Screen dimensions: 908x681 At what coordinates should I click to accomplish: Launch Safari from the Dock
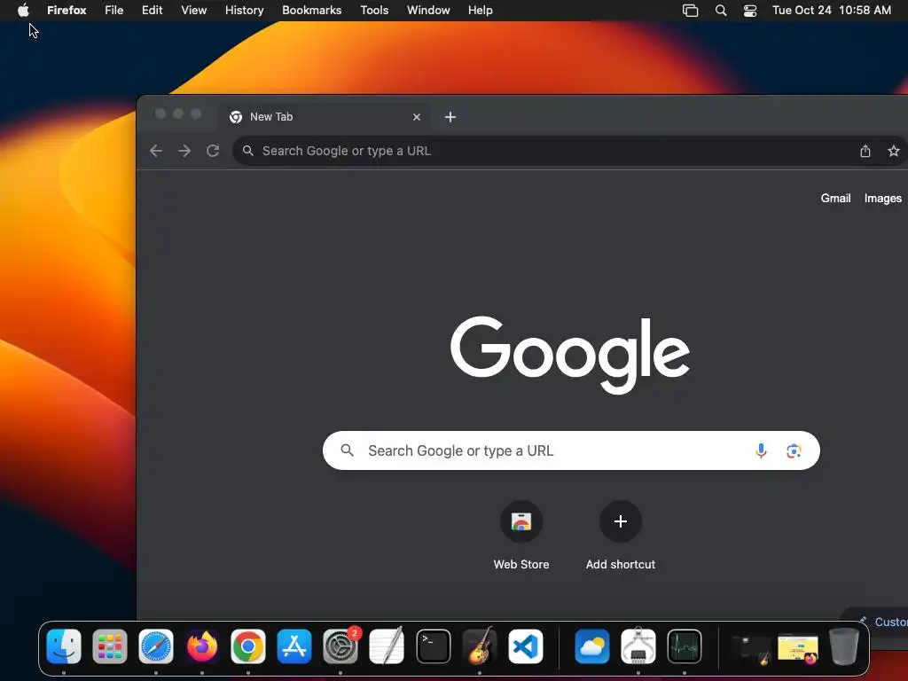(156, 646)
